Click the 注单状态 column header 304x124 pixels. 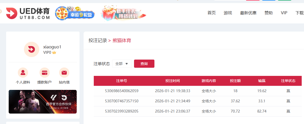[x=288, y=81]
